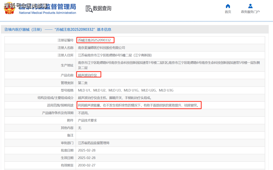
Task: Click the 搜狐号@医美部落 watermark text
Action: [26, 5]
